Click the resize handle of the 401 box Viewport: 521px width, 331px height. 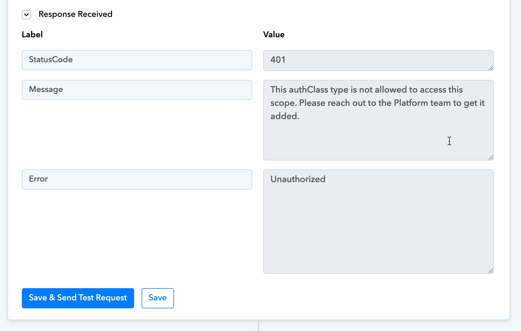(x=491, y=68)
